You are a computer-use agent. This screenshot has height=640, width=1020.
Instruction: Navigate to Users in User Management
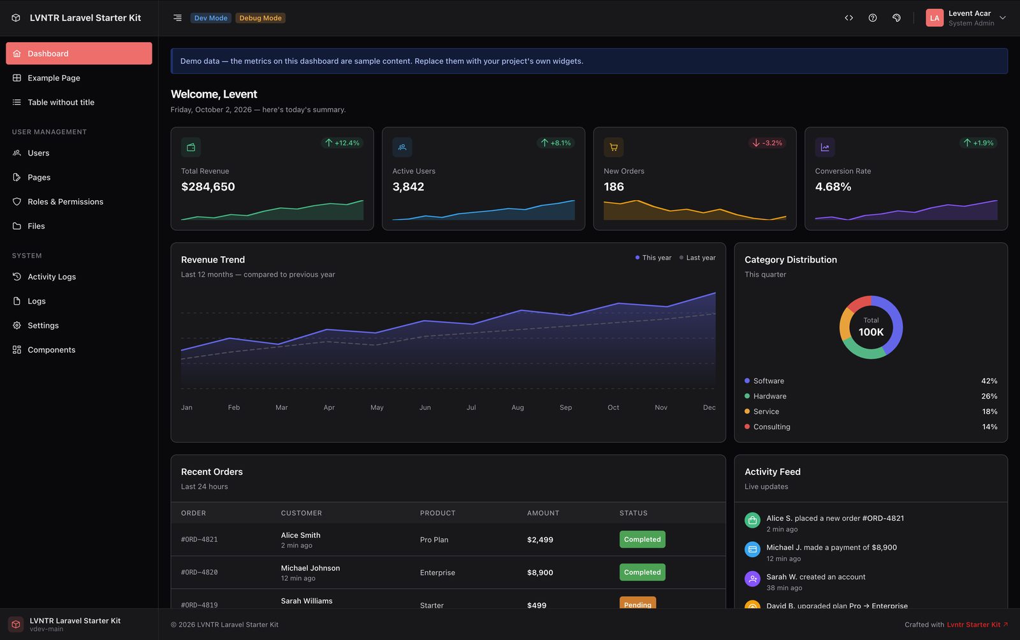[x=79, y=153]
